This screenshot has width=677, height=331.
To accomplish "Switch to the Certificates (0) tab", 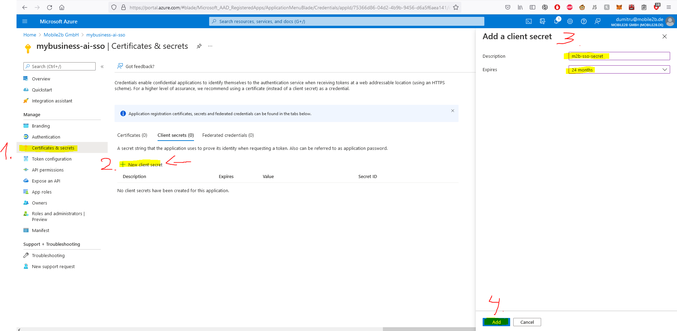I will pyautogui.click(x=132, y=135).
